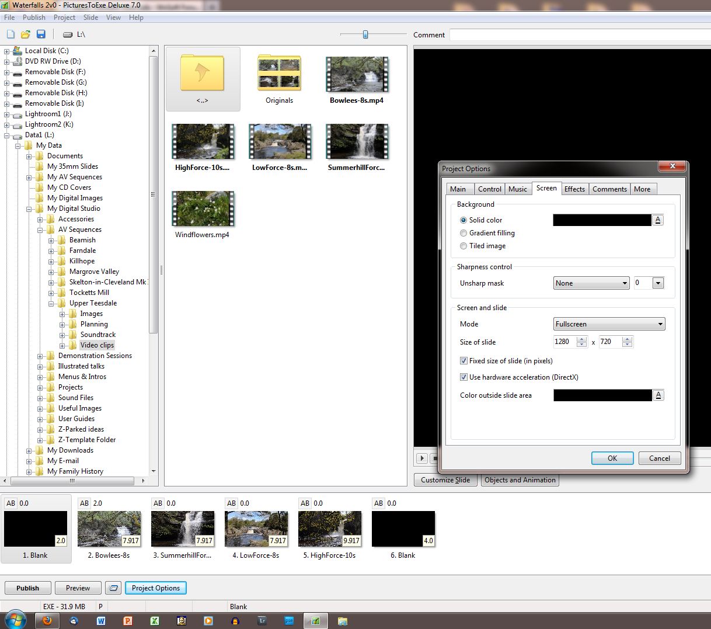Switch to the Effects tab

pos(574,189)
